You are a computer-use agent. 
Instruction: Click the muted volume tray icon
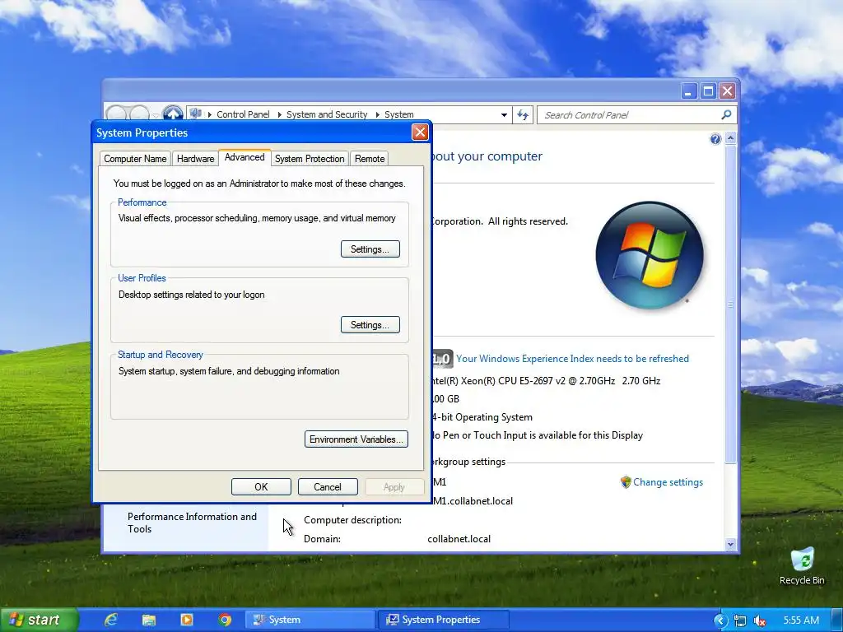760,620
